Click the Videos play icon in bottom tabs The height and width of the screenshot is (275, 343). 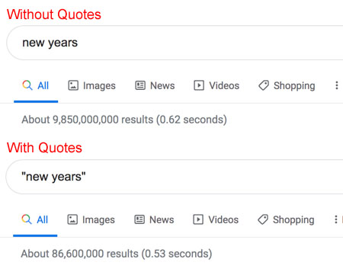click(198, 219)
